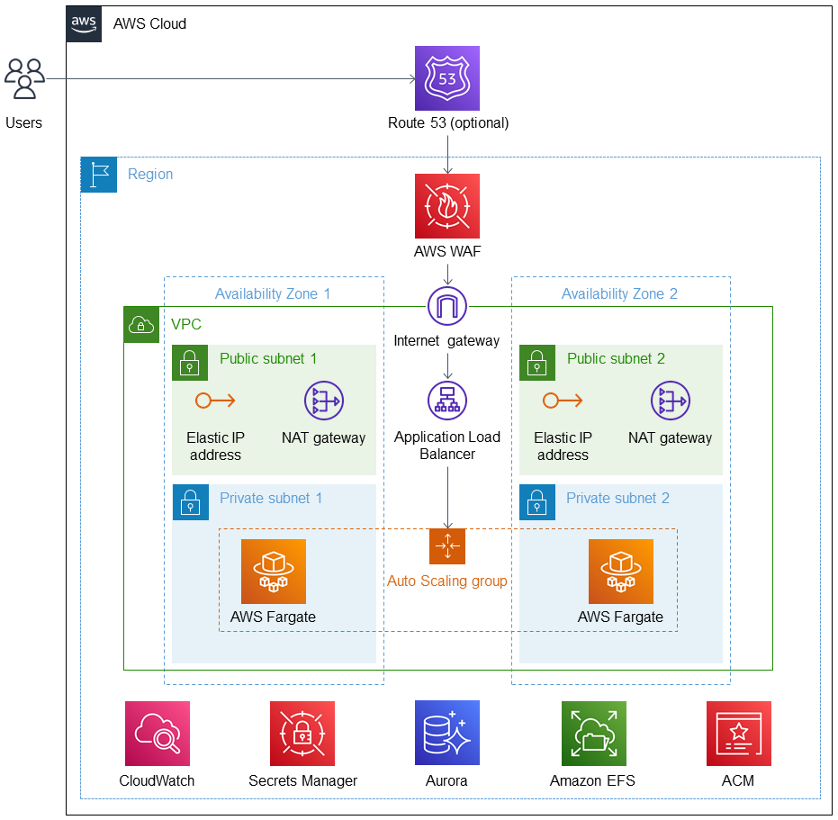Click the 'Amazon EFS' label

(592, 781)
